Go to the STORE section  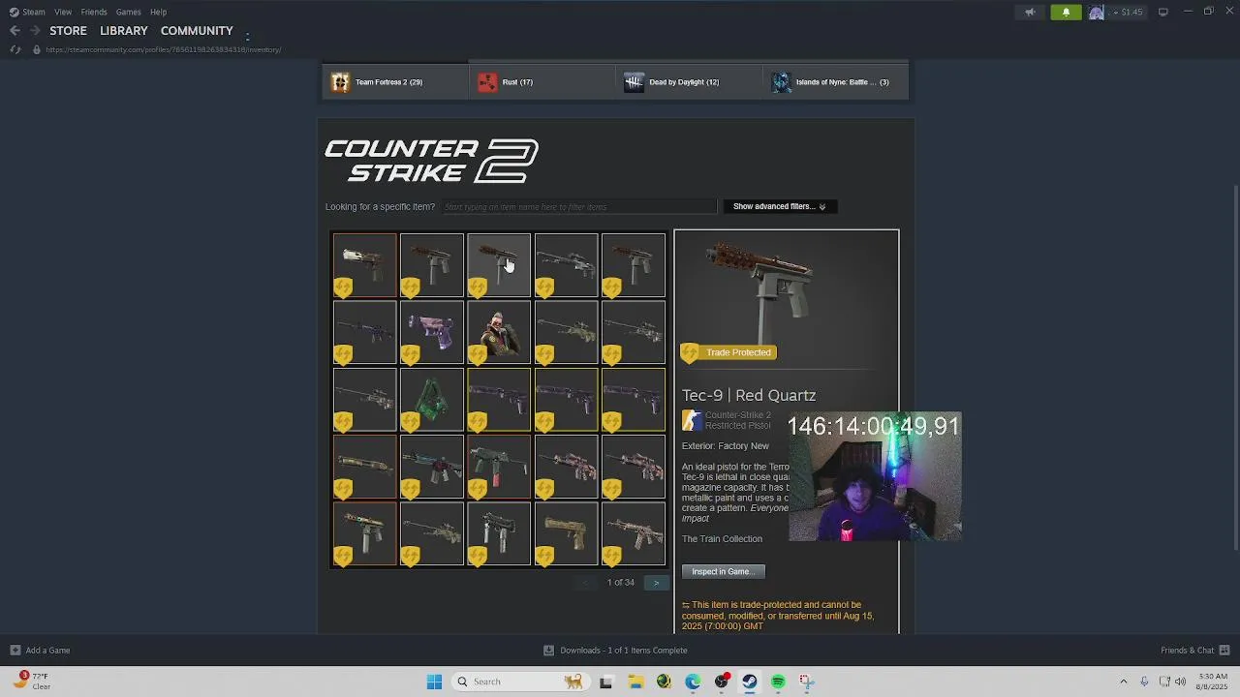pos(68,31)
